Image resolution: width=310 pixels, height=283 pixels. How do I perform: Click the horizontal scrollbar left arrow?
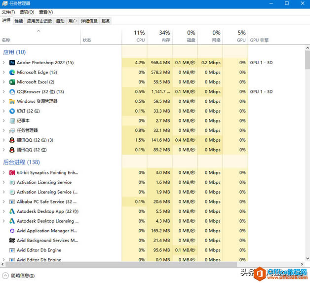[2, 264]
